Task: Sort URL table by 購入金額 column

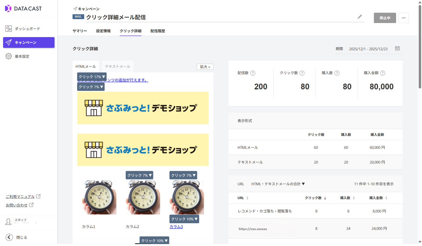Action: pyautogui.click(x=386, y=198)
